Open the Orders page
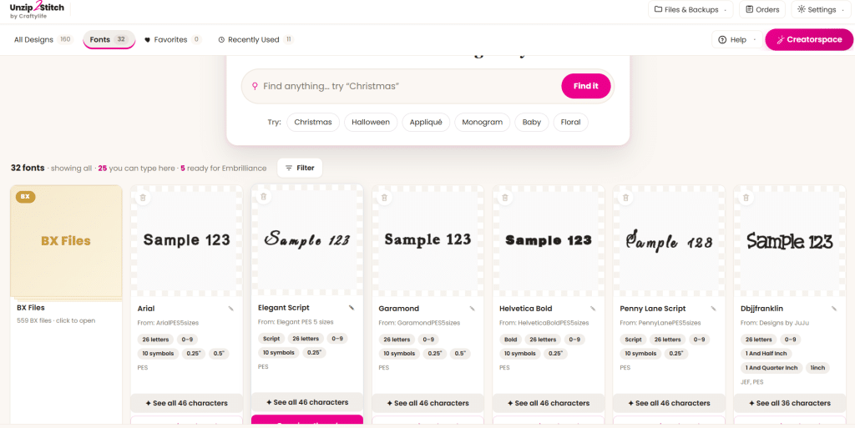This screenshot has height=428, width=855. pos(762,10)
